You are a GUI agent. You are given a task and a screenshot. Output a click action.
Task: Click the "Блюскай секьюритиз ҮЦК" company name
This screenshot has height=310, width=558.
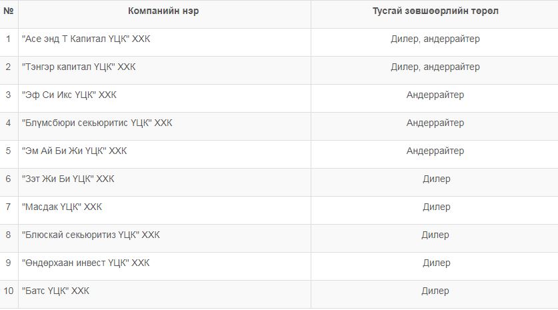(x=91, y=235)
